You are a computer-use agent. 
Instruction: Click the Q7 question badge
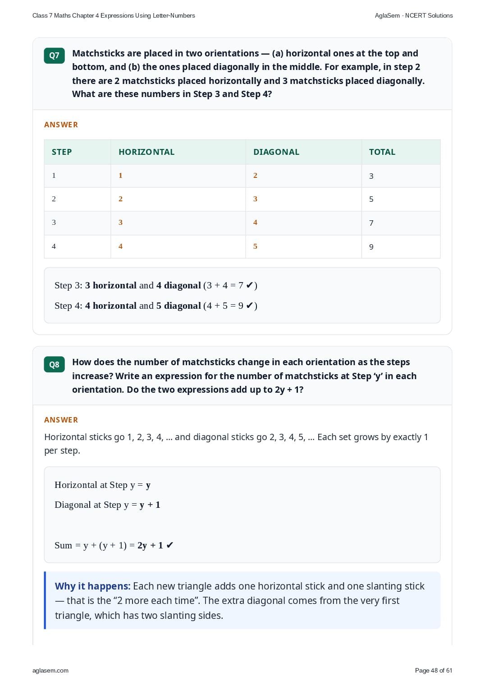(x=54, y=56)
